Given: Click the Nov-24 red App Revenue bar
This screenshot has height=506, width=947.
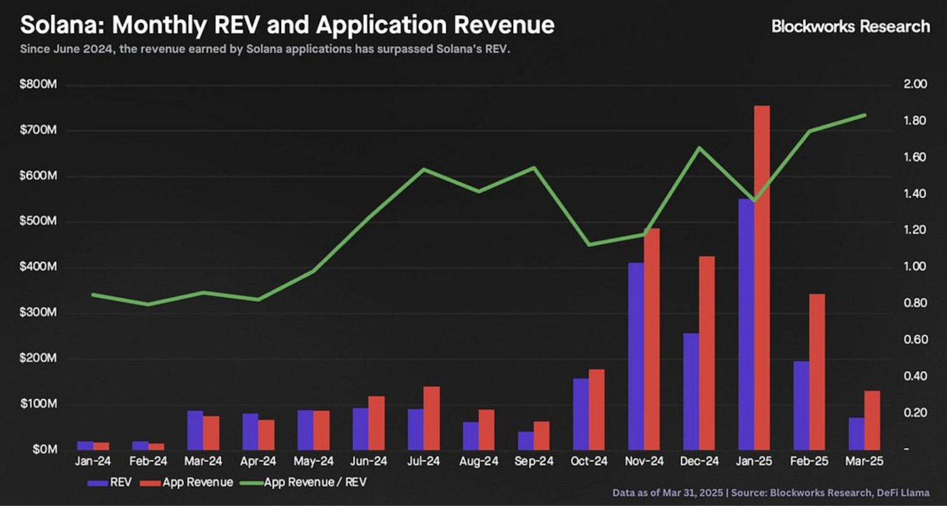Looking at the screenshot, I should [x=652, y=339].
